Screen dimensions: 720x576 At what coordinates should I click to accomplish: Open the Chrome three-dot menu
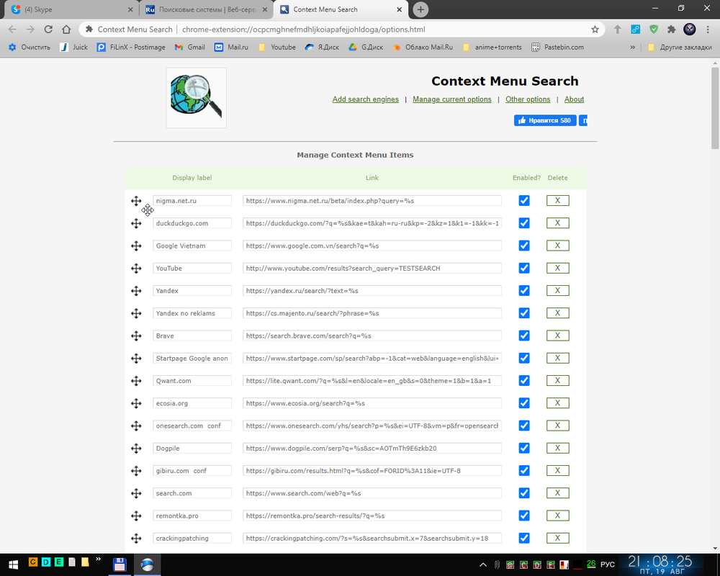coord(708,30)
